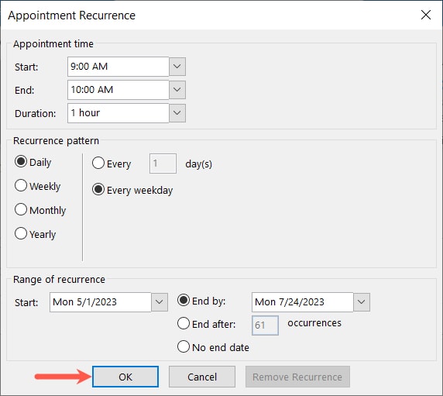Open the appointment Start time dropdown arrow
Viewport: 443px width, 396px height.
pos(177,67)
